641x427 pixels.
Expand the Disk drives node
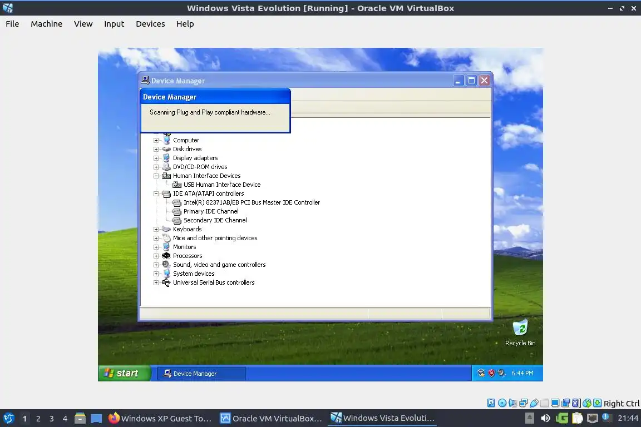(156, 149)
